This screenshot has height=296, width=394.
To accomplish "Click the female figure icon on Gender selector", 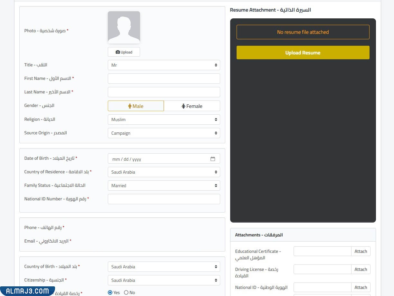I will coord(183,106).
